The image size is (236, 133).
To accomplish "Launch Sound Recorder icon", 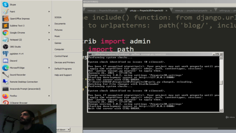I will point(6,75).
